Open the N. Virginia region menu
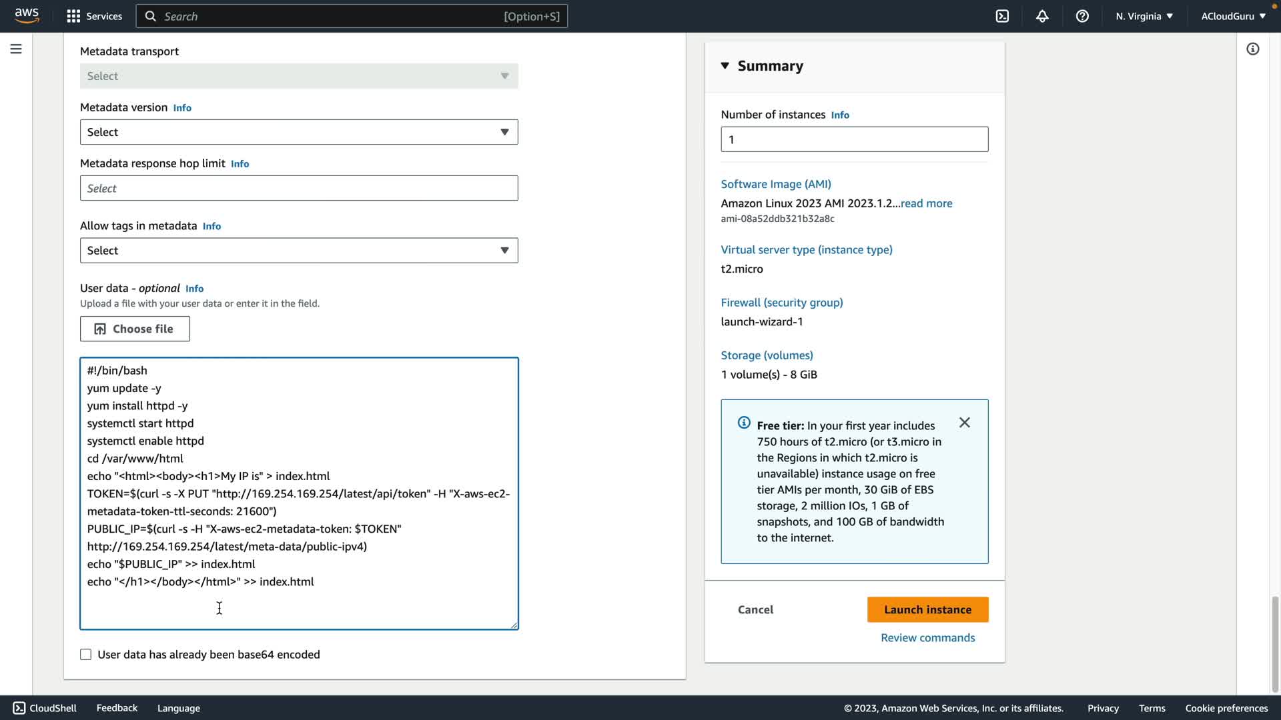Viewport: 1281px width, 720px height. [x=1144, y=16]
